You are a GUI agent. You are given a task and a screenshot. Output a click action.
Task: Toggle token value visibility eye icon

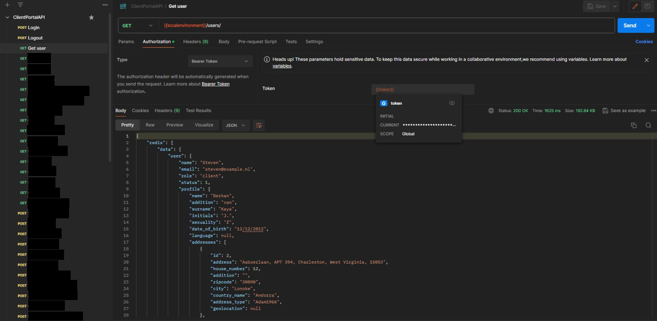pos(452,103)
